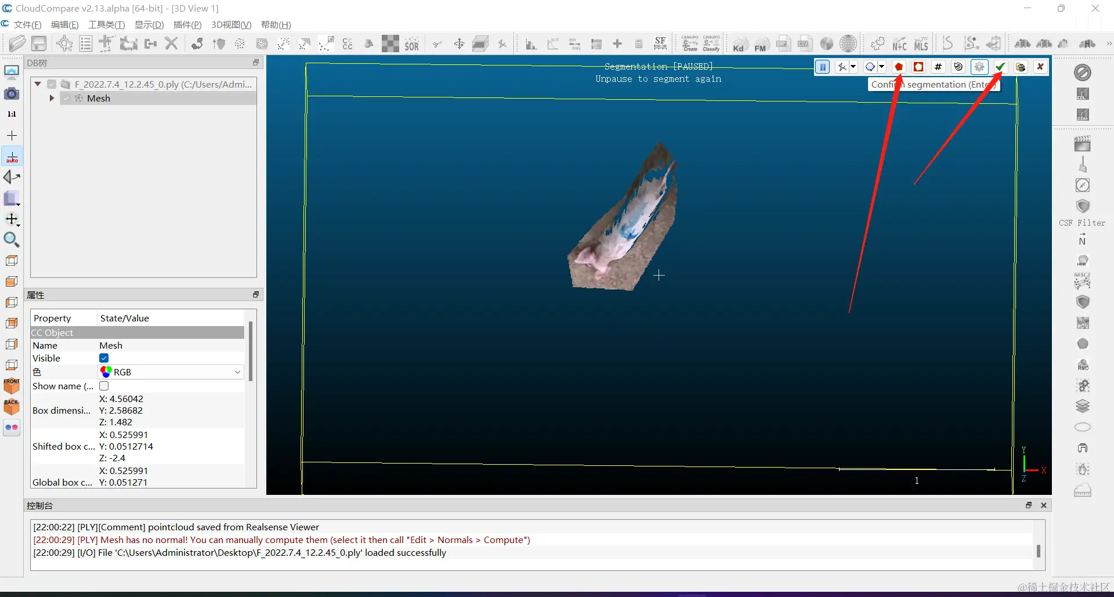Open the pivot visibility dropdown icon
Viewport: 1114px width, 597px height.
click(x=12, y=219)
